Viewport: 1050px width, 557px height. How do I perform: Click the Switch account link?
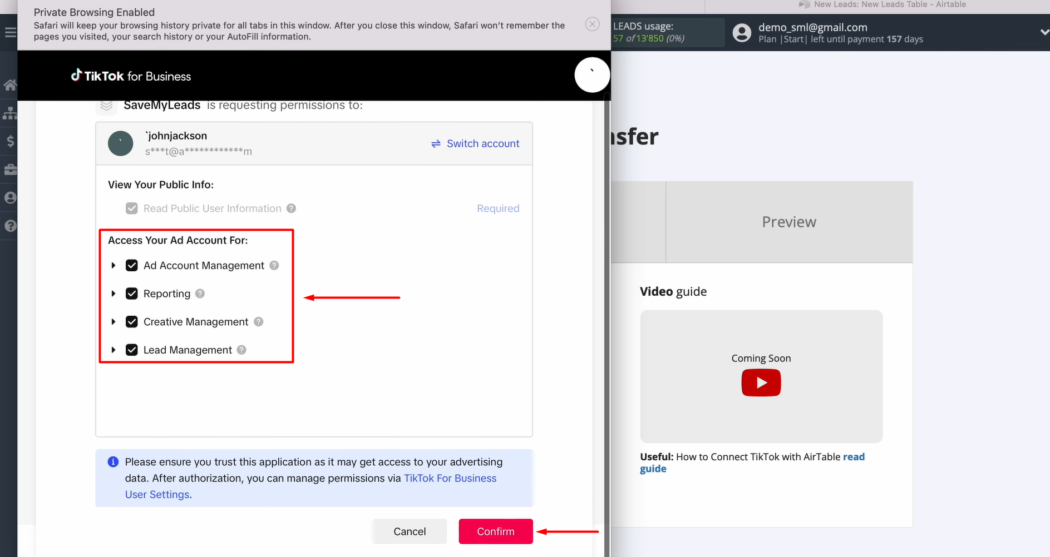pyautogui.click(x=475, y=144)
